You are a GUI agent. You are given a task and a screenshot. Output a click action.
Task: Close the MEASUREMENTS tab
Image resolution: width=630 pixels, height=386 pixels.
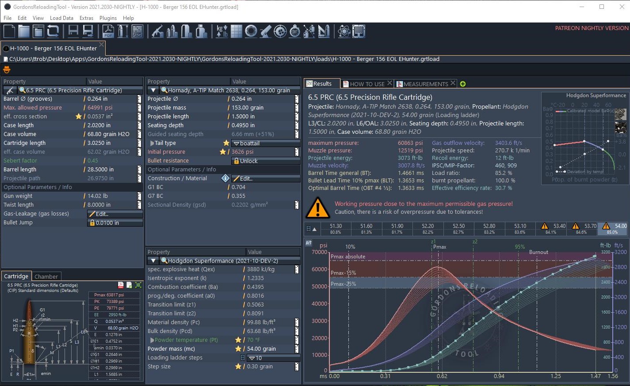453,83
